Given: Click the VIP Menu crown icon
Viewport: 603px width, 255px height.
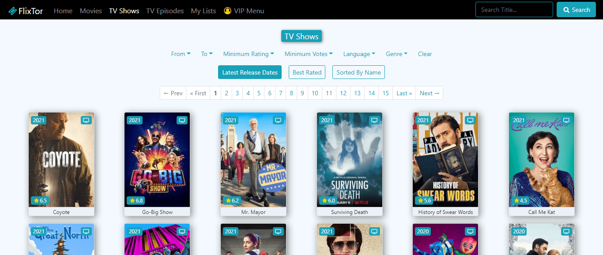Looking at the screenshot, I should tap(228, 11).
